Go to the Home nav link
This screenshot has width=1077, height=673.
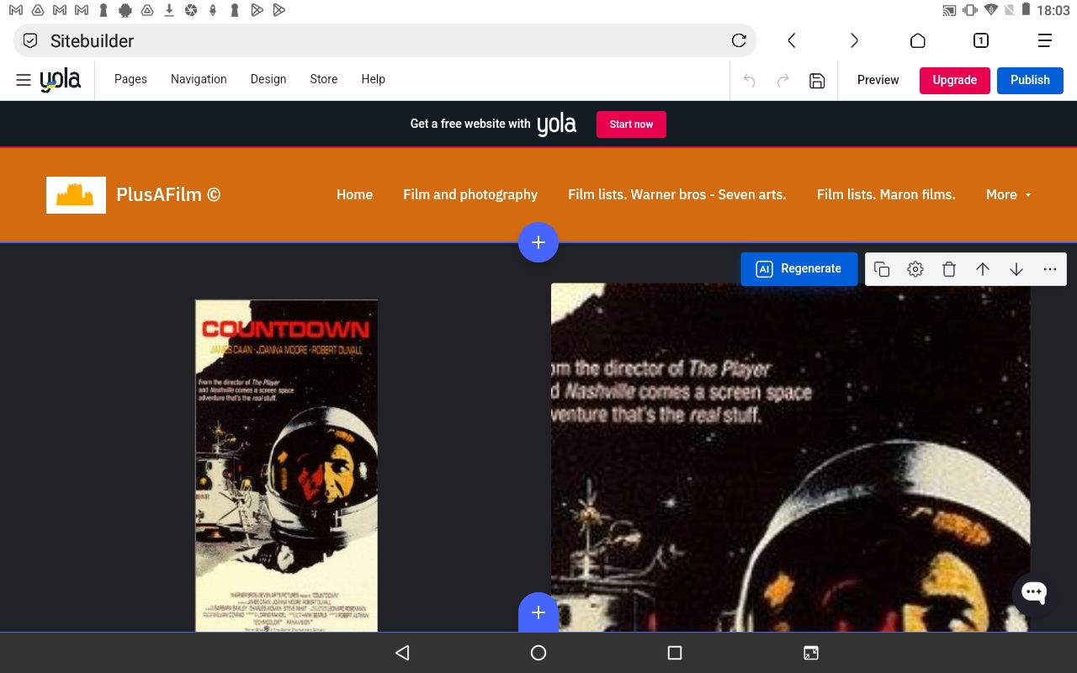click(354, 194)
